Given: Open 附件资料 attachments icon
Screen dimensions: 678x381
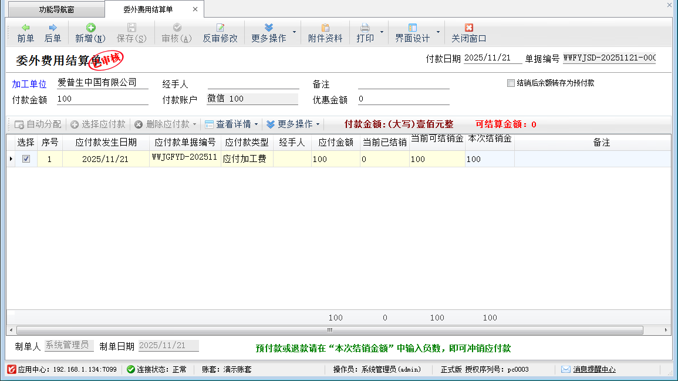Looking at the screenshot, I should click(325, 28).
